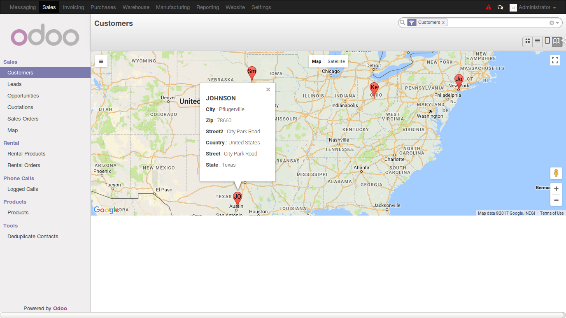Click the 78660 zip value
The width and height of the screenshot is (566, 318).
224,121
